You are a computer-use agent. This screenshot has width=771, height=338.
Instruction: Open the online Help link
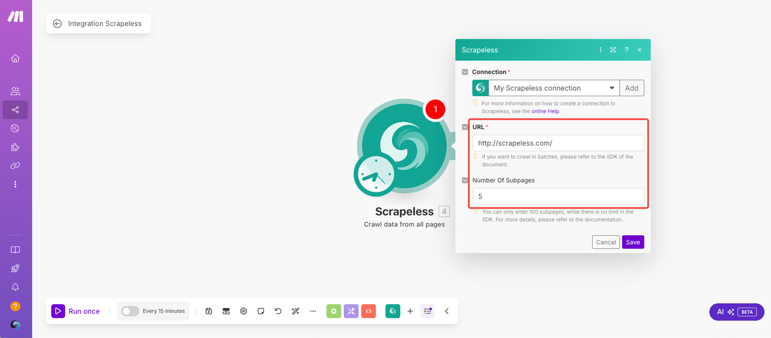coord(545,111)
